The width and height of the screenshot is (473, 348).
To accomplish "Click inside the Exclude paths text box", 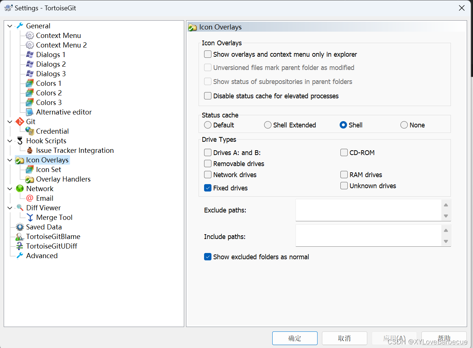I will click(x=368, y=210).
